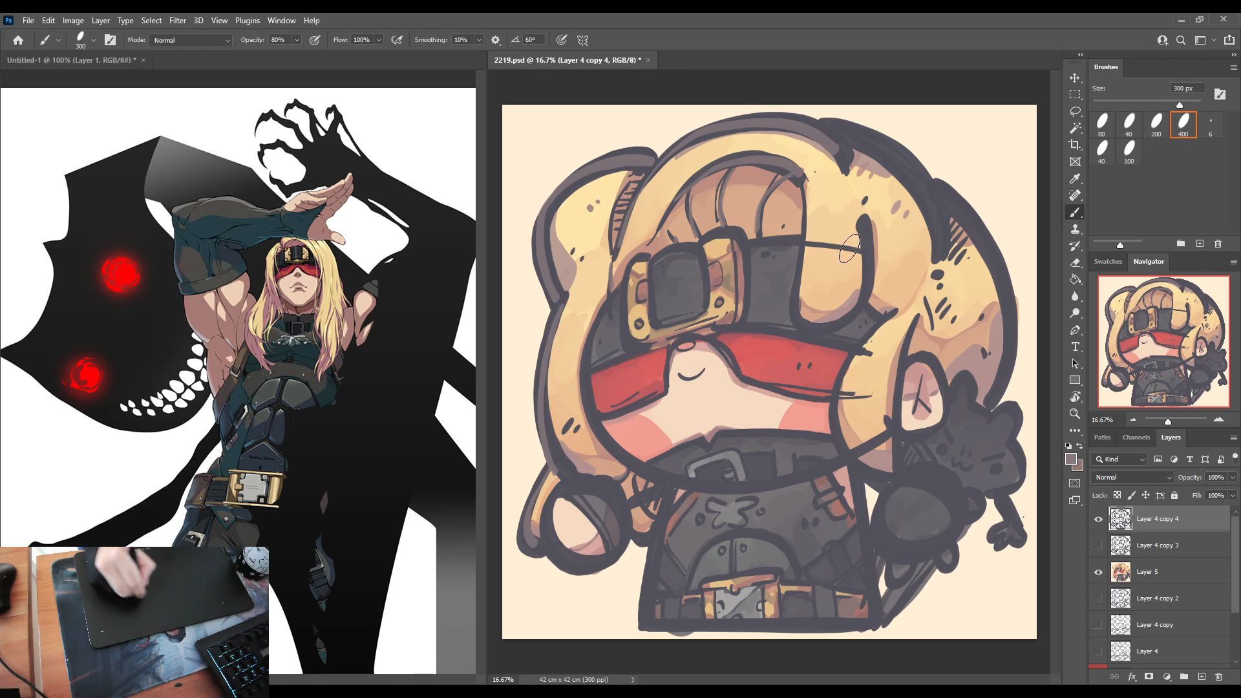Select the Eraser tool
The image size is (1241, 698).
tap(1075, 262)
